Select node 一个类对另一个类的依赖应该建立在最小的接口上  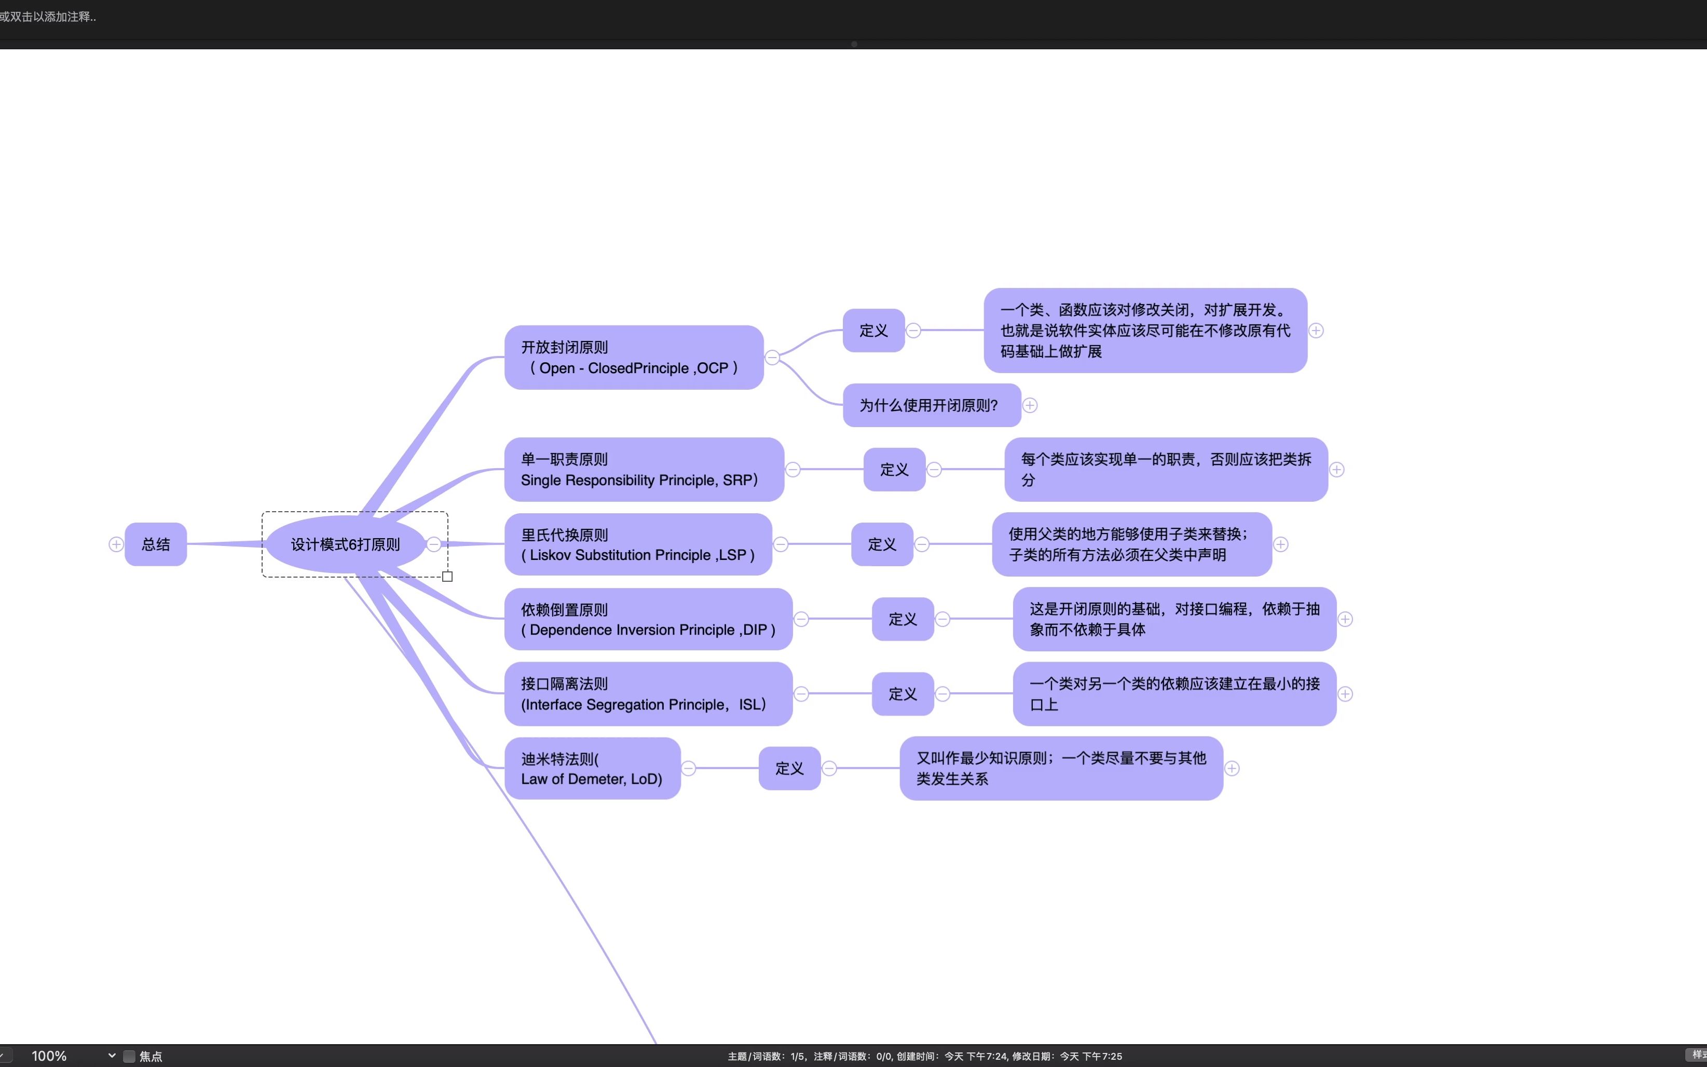click(x=1174, y=694)
